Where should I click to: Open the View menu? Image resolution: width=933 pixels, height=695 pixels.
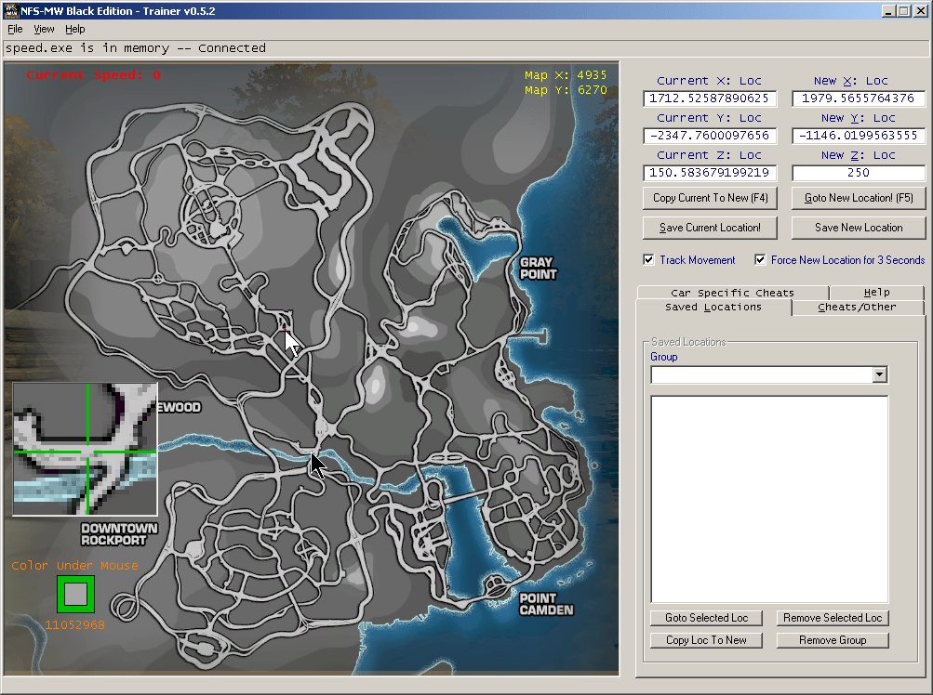(43, 29)
